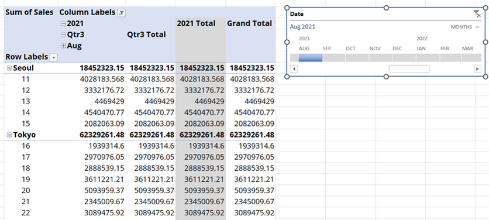The width and height of the screenshot is (489, 220).
Task: Select row label 17
Action: 26,157
